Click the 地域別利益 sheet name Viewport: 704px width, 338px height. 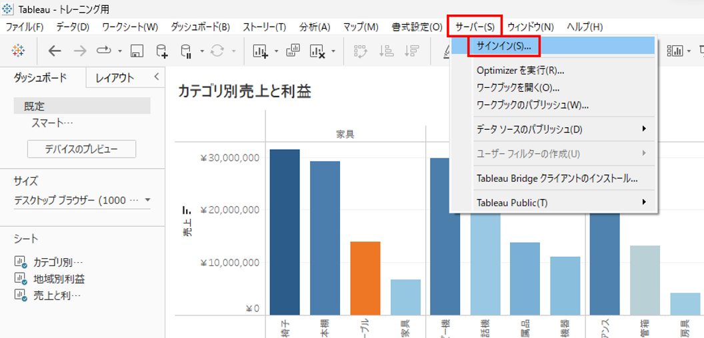(x=59, y=279)
